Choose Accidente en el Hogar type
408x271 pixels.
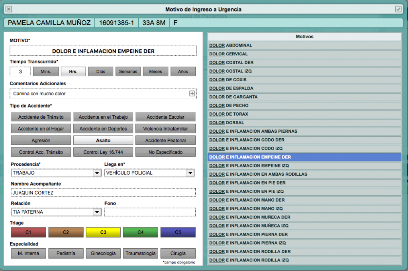coord(41,129)
